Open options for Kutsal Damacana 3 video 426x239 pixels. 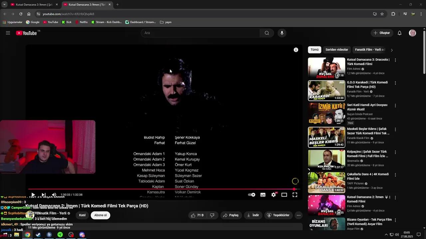click(395, 60)
